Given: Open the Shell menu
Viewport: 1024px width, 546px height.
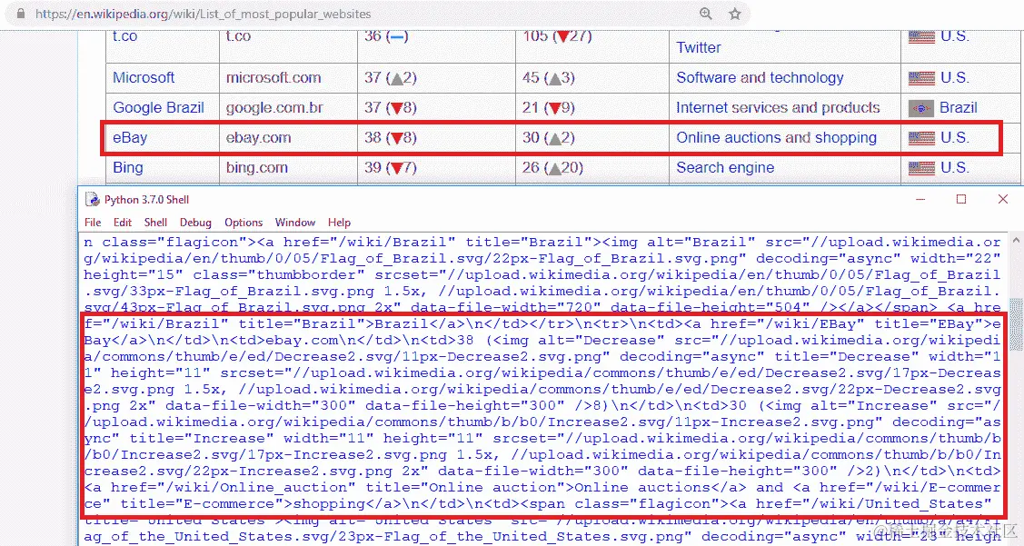Looking at the screenshot, I should pyautogui.click(x=155, y=222).
